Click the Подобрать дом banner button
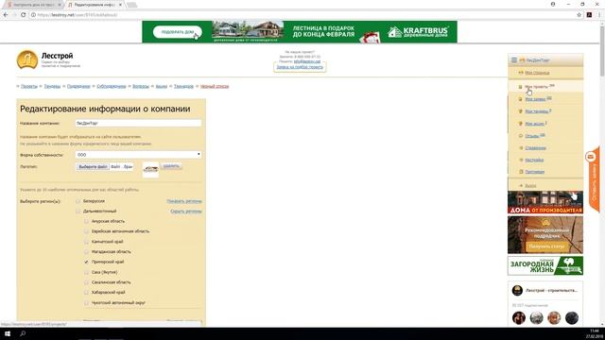 (x=178, y=32)
